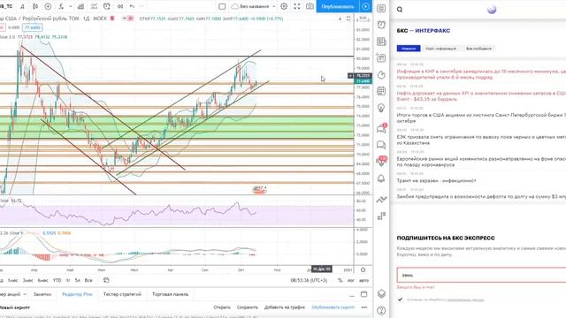
Task: Select the daily interval Д button
Action: coord(22,6)
